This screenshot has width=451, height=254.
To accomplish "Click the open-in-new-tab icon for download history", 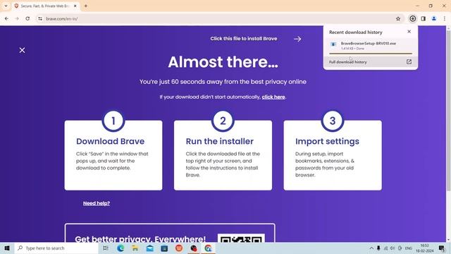I will click(x=409, y=62).
